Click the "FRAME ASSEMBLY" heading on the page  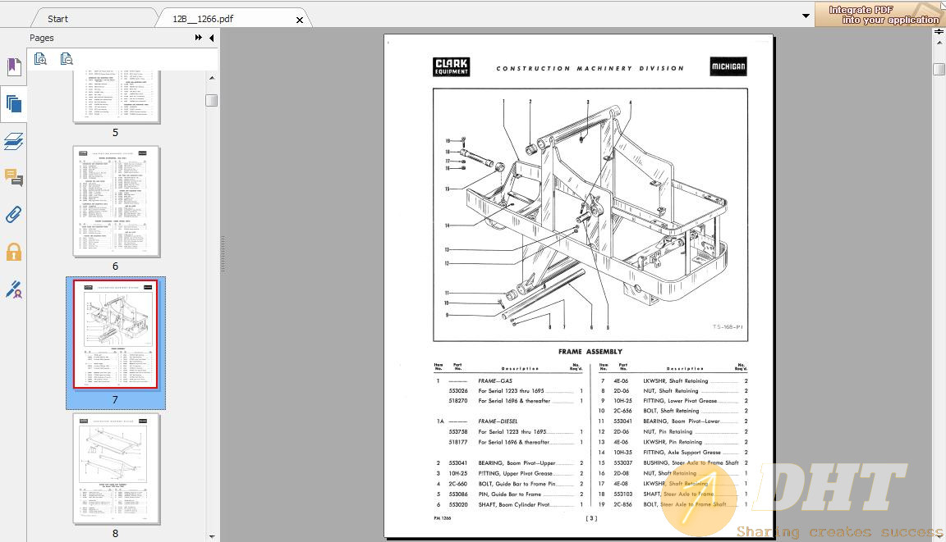click(x=590, y=352)
